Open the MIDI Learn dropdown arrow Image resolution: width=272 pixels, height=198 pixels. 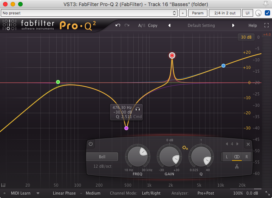coord(38,193)
